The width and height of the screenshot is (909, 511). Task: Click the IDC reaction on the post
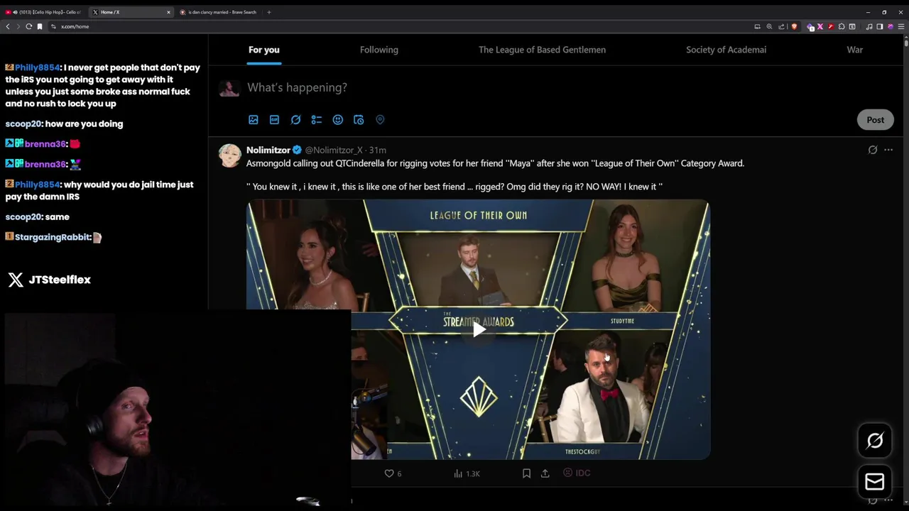pyautogui.click(x=577, y=473)
